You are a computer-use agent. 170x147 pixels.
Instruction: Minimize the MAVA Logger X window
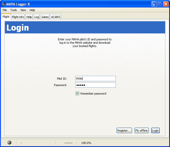coord(154,4)
